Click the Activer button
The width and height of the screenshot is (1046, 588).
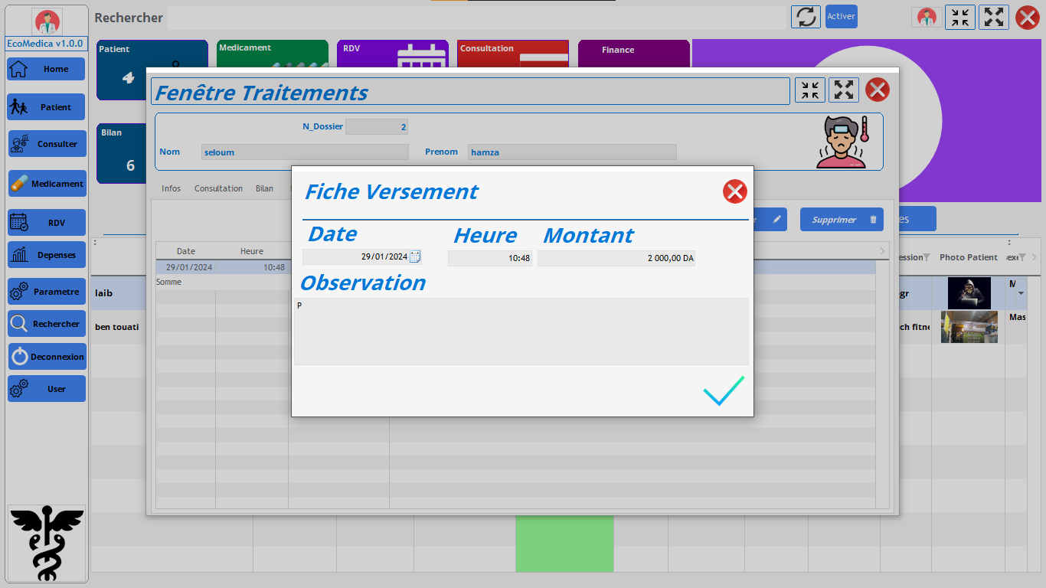coord(841,17)
